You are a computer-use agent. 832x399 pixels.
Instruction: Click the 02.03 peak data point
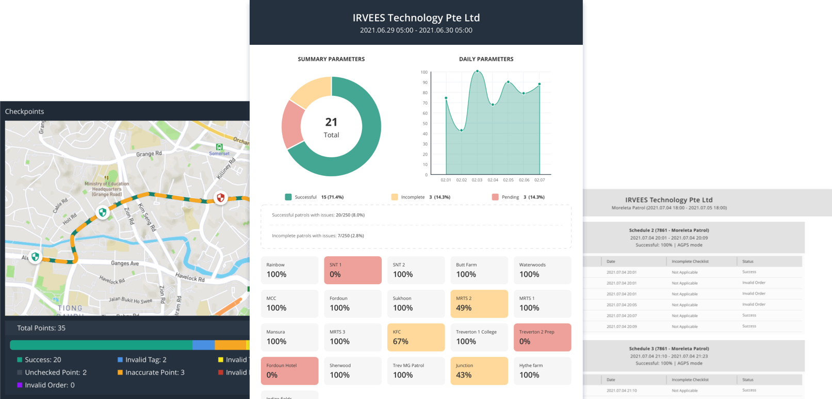[478, 71]
